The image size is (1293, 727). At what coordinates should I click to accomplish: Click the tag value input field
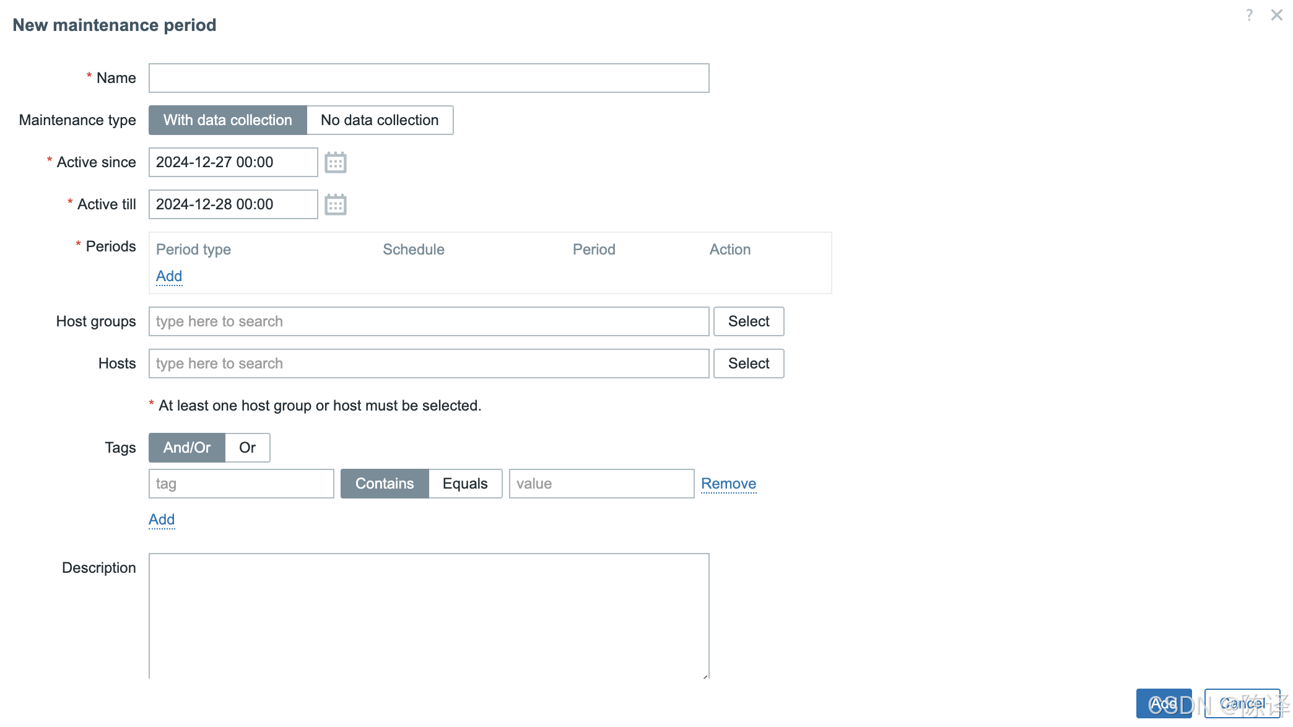[x=601, y=484]
